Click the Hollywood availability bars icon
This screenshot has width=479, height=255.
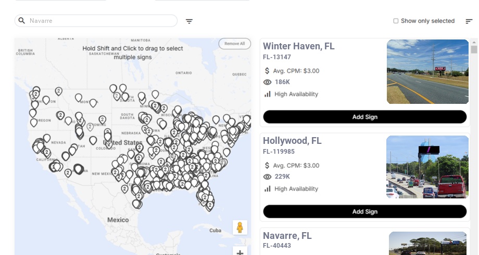(268, 189)
